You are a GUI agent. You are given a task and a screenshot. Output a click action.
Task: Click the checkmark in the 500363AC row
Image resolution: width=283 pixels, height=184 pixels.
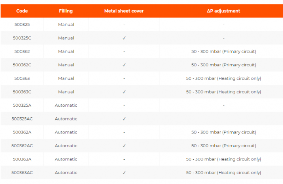[124, 173]
